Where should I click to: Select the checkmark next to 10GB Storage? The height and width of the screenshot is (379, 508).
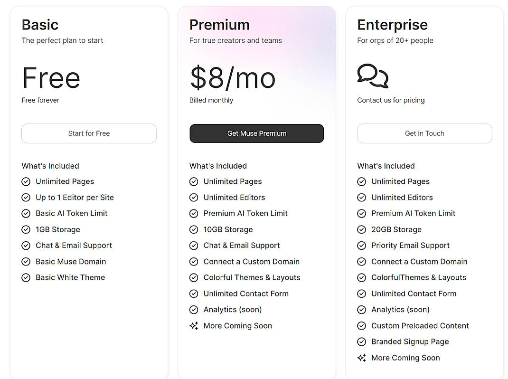click(x=194, y=229)
